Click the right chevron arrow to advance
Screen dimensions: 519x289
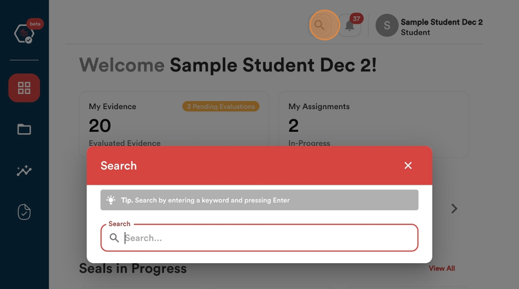[x=454, y=209]
